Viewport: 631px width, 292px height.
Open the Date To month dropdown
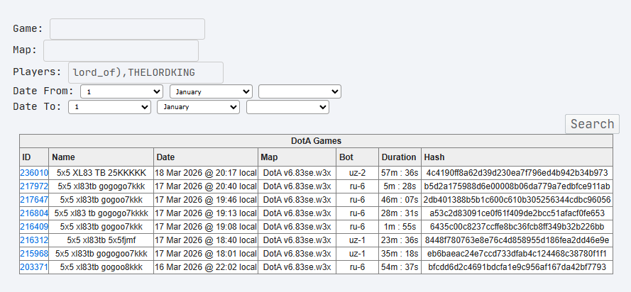[199, 107]
